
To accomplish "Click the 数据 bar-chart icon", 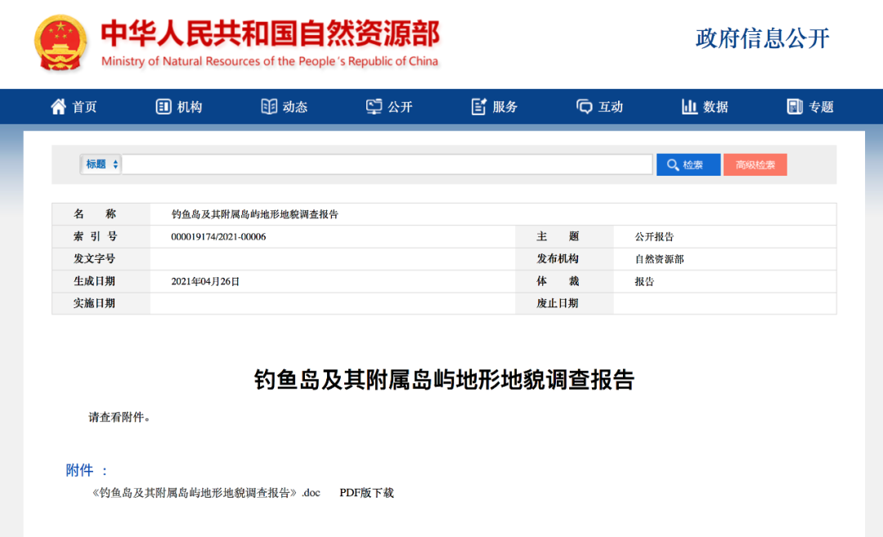I will pyautogui.click(x=689, y=105).
